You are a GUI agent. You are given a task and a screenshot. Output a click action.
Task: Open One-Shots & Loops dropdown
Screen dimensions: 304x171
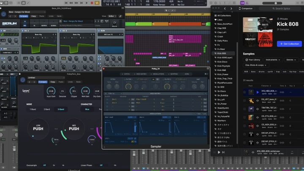pyautogui.click(x=255, y=65)
